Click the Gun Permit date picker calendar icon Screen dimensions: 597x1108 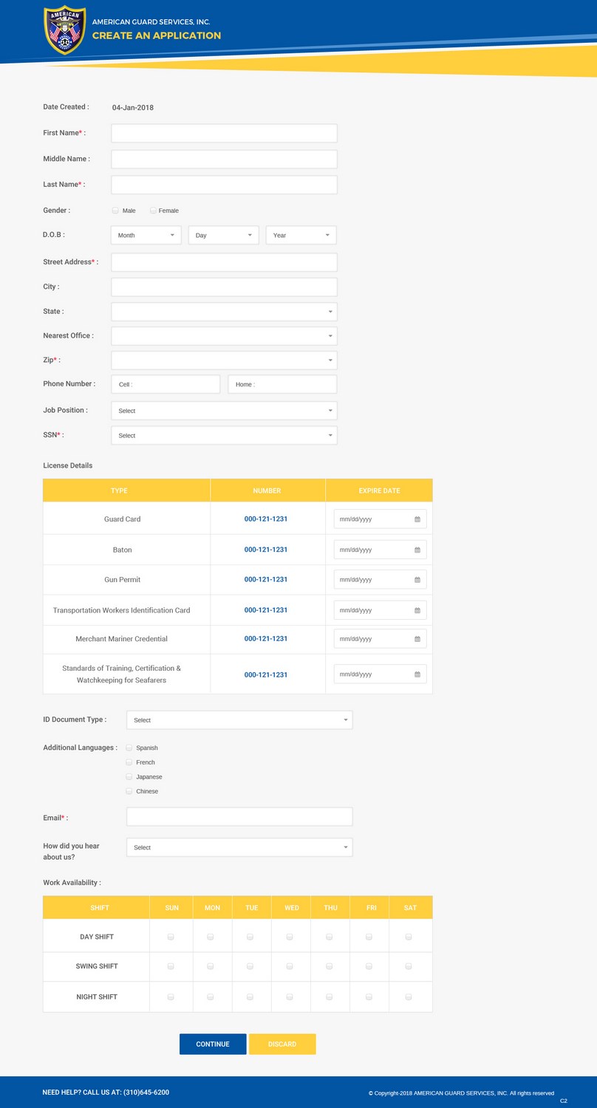tap(418, 579)
